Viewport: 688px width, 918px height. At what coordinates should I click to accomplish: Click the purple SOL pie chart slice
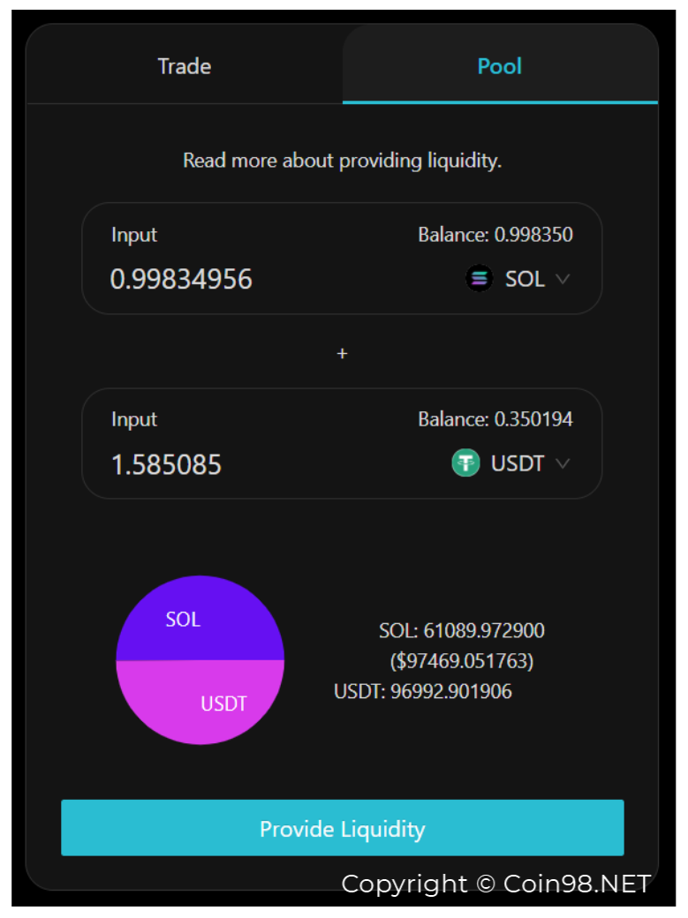[x=200, y=618]
